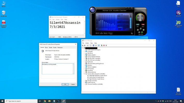Screen dimensions: 184x103
Task: Expand the Display adapters node
Action: 84,55
